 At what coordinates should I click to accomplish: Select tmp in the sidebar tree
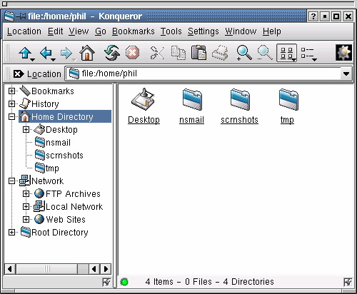pos(52,168)
